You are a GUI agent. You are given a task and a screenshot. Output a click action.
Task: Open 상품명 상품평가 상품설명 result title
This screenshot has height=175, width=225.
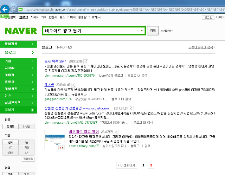pos(79,108)
